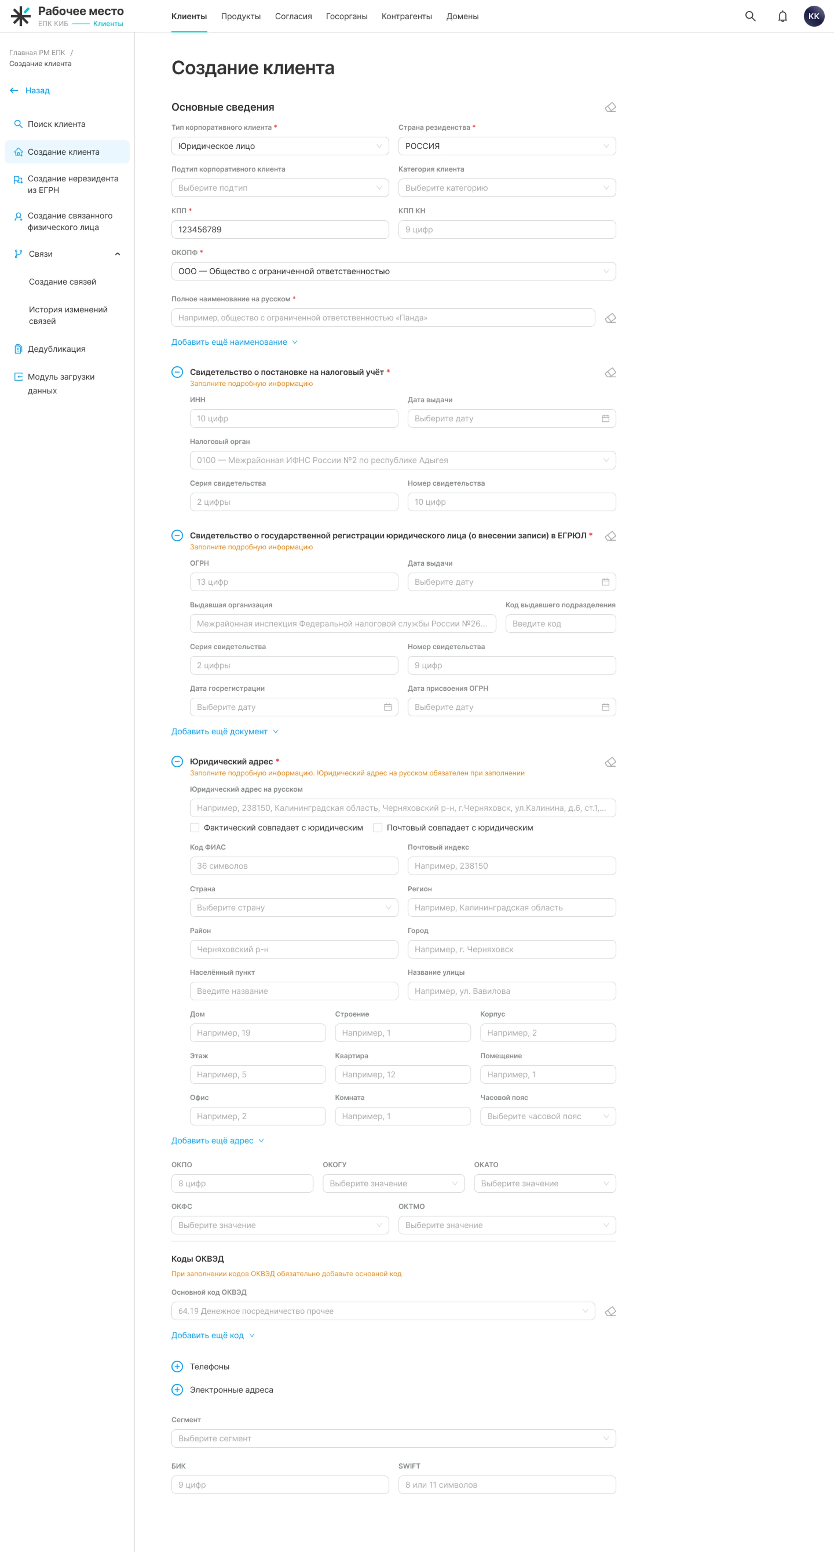This screenshot has height=1552, width=834.
Task: Check Фактический совпадает с юридическим
Action: [x=195, y=828]
